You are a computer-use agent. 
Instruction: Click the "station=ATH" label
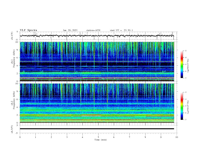click(x=93, y=30)
